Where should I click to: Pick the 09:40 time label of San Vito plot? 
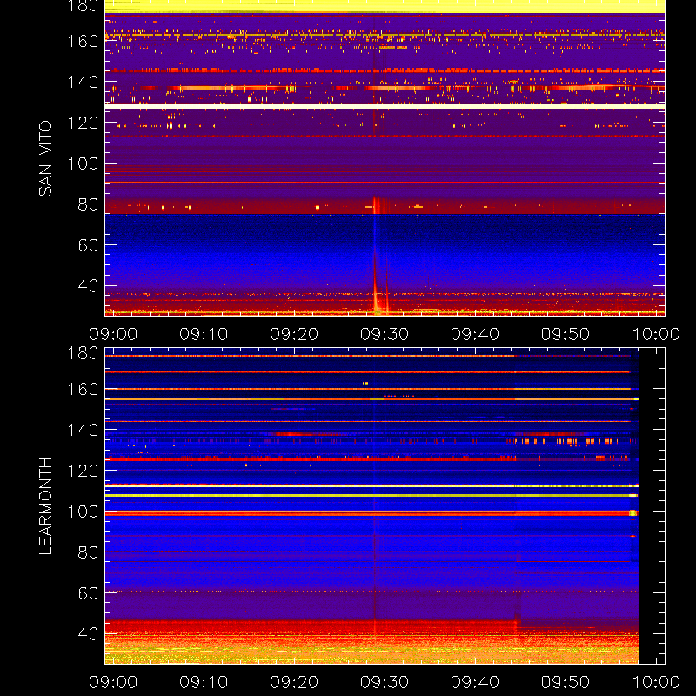[x=475, y=334]
